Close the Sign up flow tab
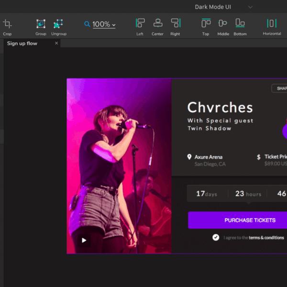This screenshot has width=287, height=287. click(x=56, y=43)
